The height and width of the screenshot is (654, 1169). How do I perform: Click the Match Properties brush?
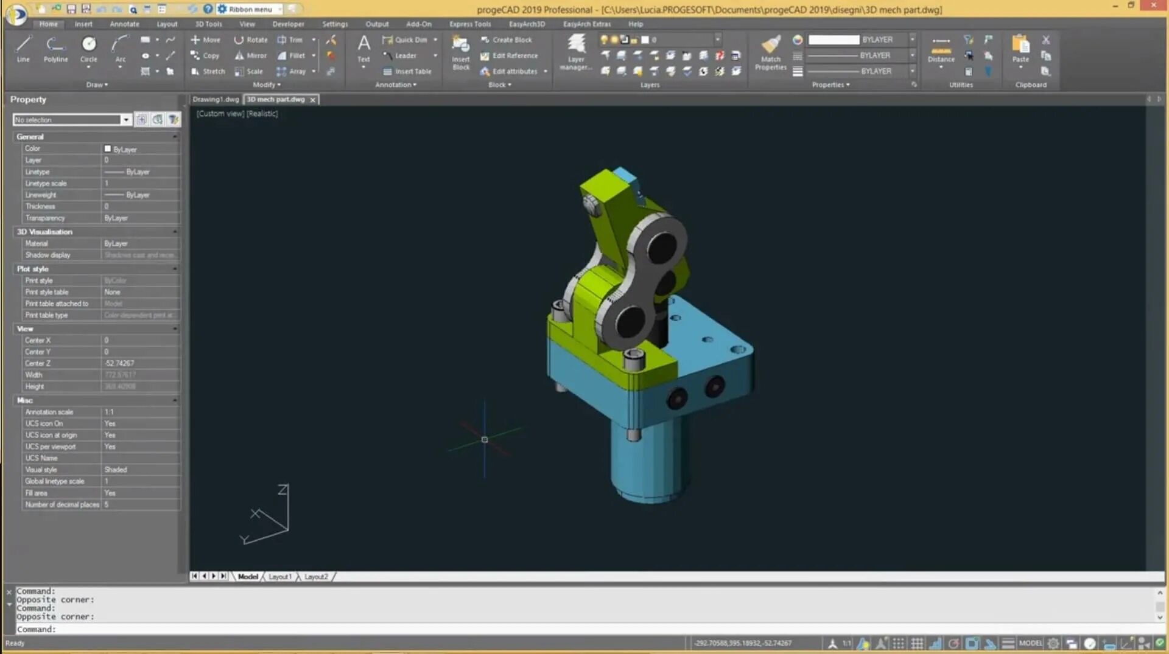(771, 52)
